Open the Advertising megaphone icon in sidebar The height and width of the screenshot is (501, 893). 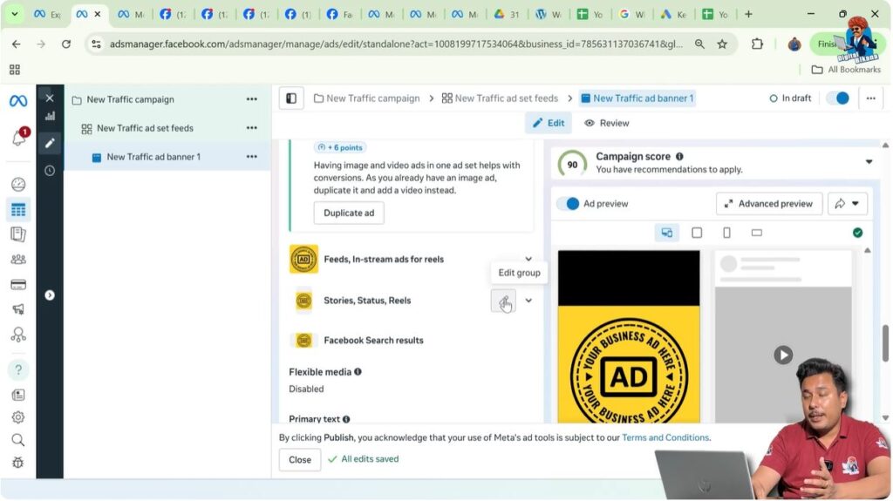(x=18, y=309)
